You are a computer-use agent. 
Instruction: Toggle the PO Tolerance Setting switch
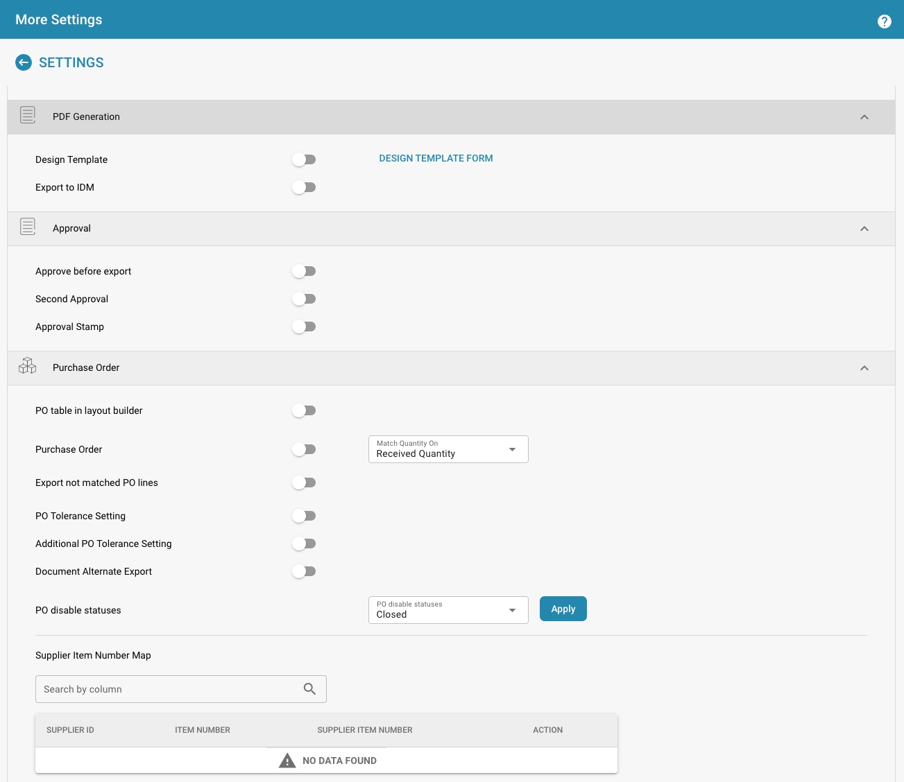point(304,516)
